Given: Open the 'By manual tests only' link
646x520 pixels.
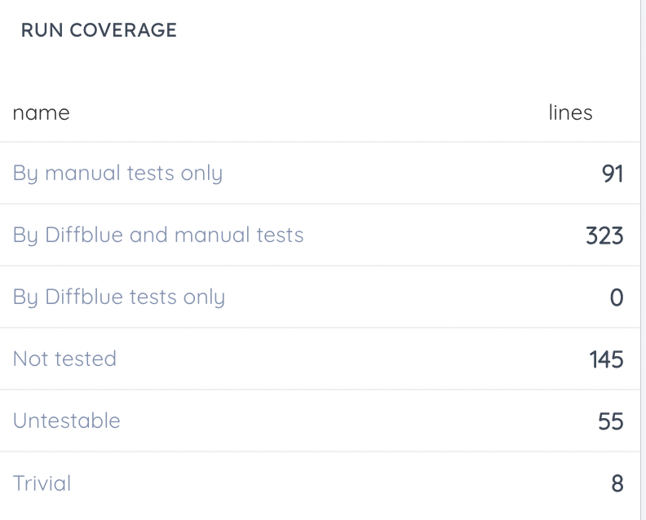Looking at the screenshot, I should tap(117, 174).
